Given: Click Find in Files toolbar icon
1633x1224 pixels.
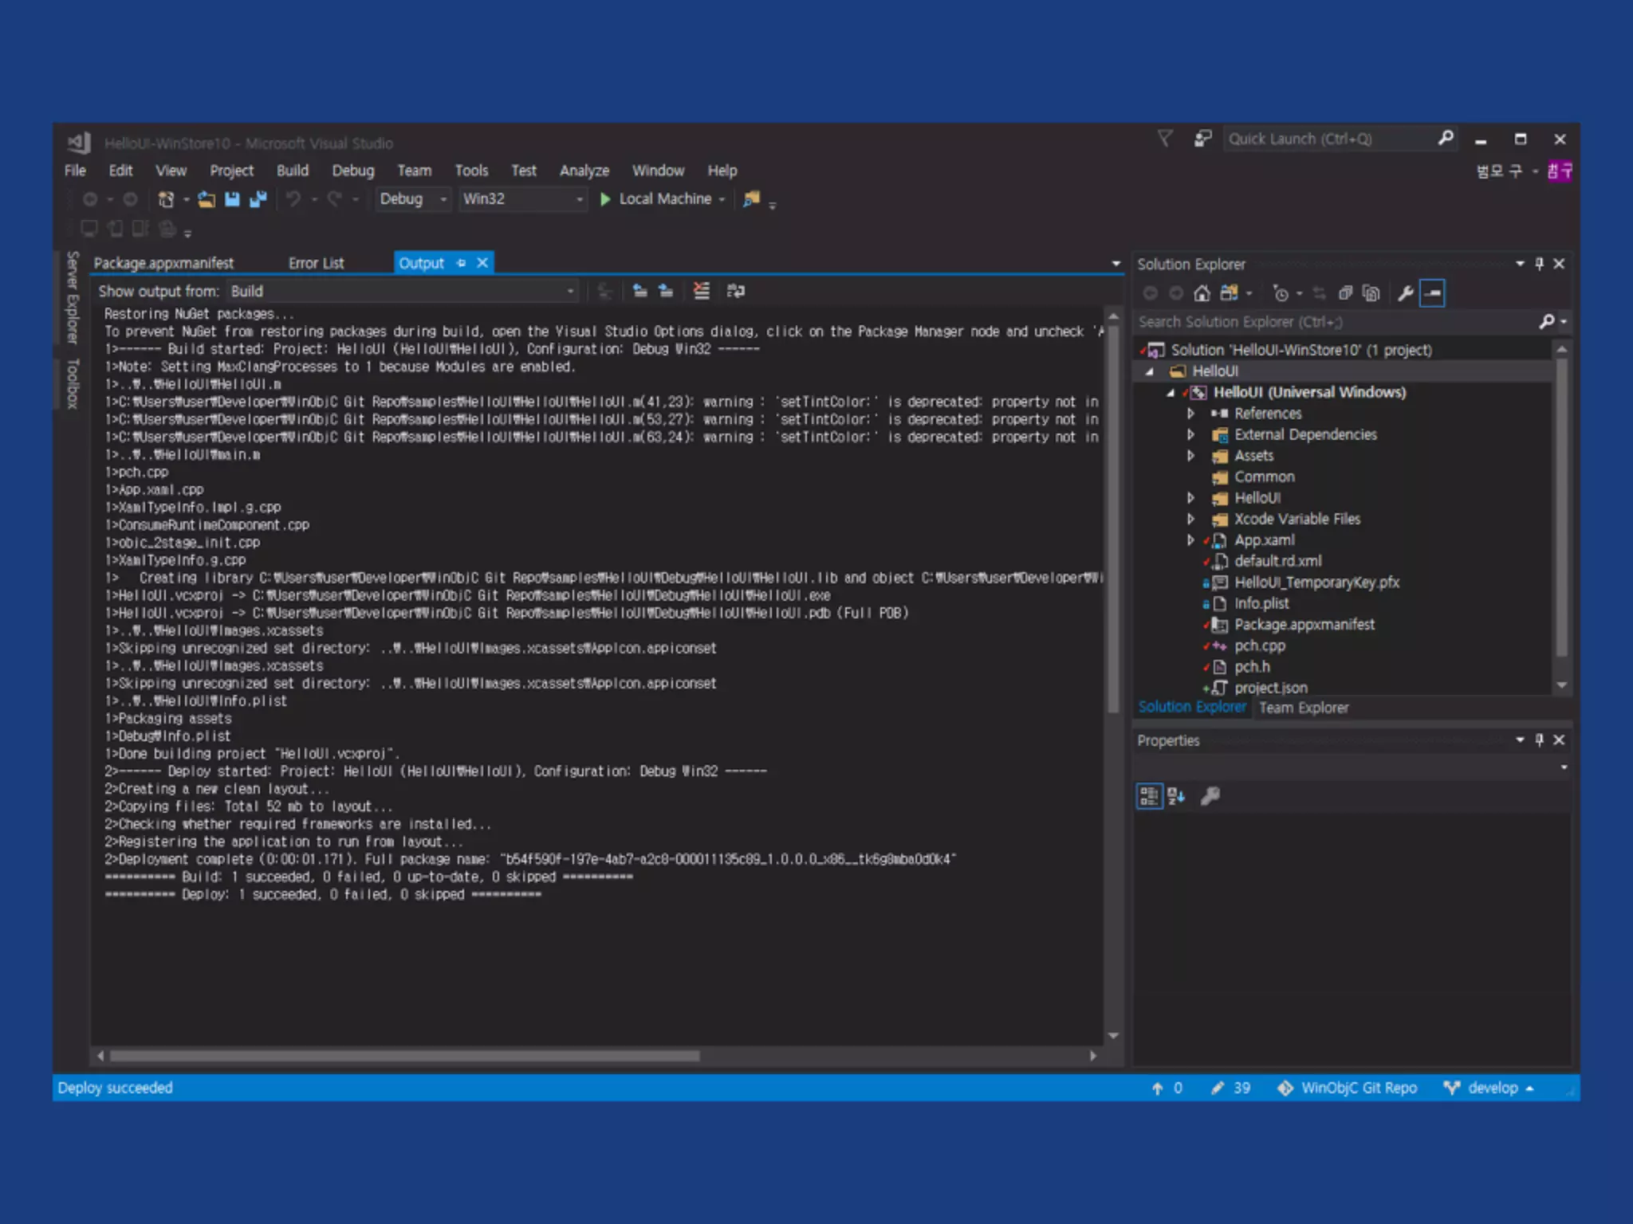Looking at the screenshot, I should [751, 199].
